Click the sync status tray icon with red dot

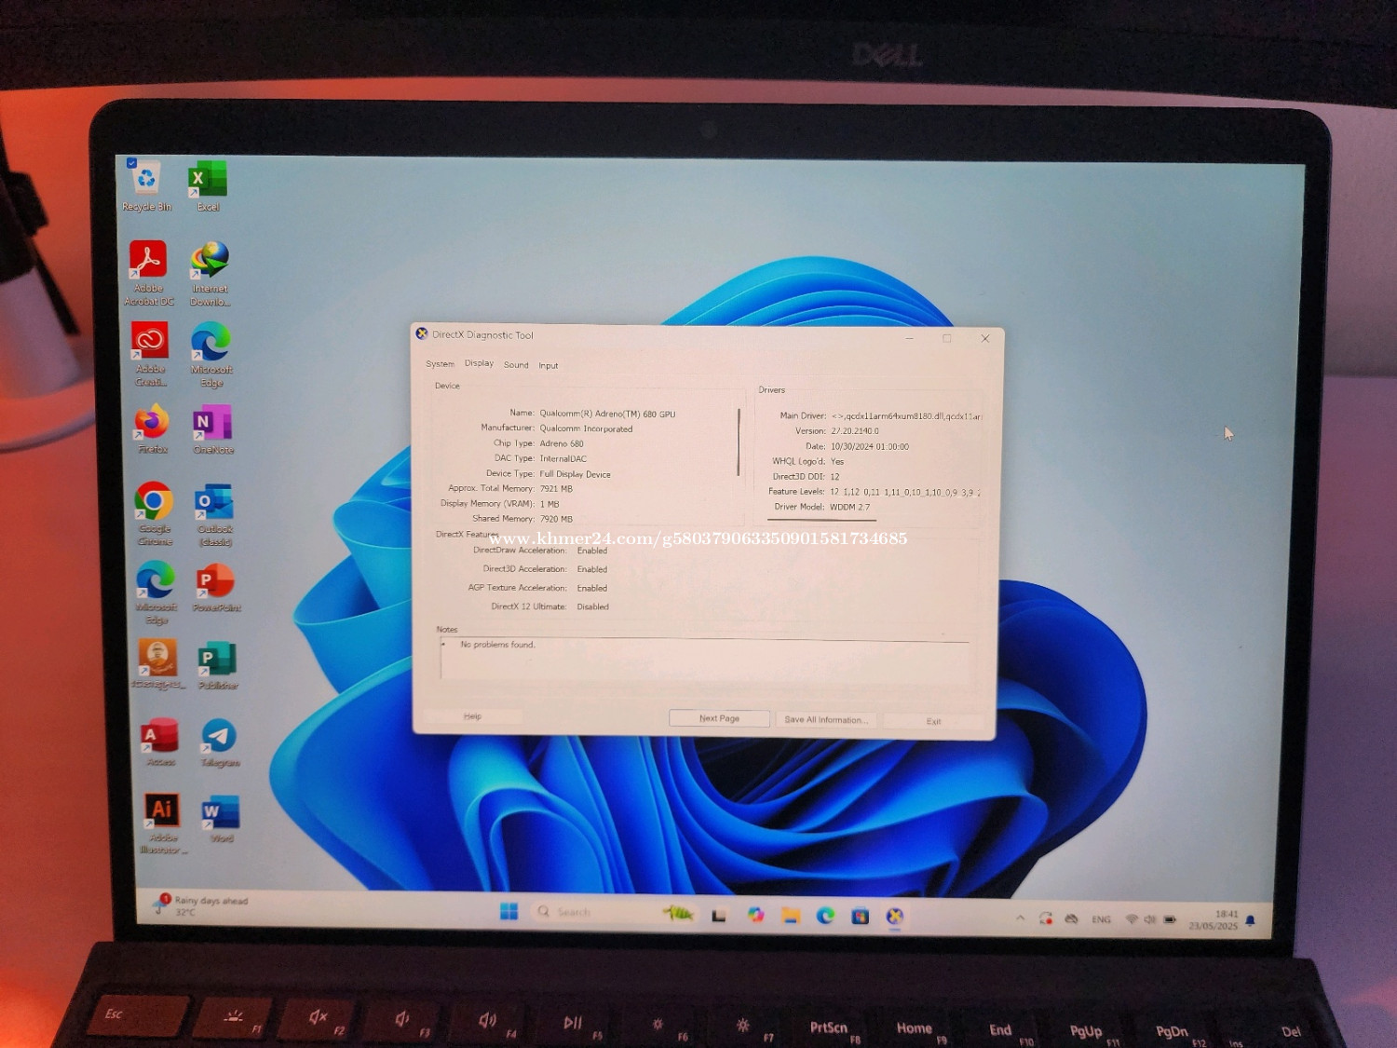pyautogui.click(x=1046, y=918)
